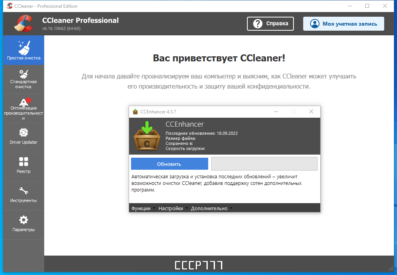The height and width of the screenshot is (275, 397).
Task: Expand the Функции menu in CCEnhancer
Action: [143, 208]
